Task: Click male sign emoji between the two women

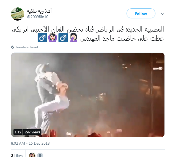Action: coord(63,38)
